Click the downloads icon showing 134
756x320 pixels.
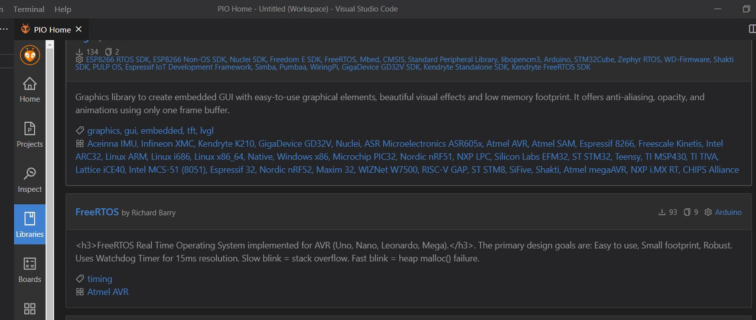point(80,52)
